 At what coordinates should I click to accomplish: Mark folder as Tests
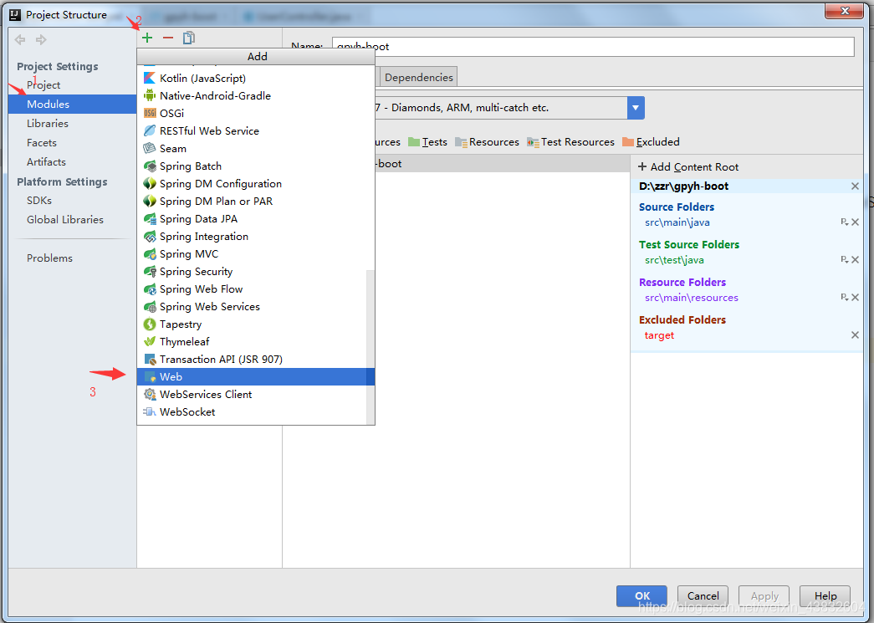427,142
